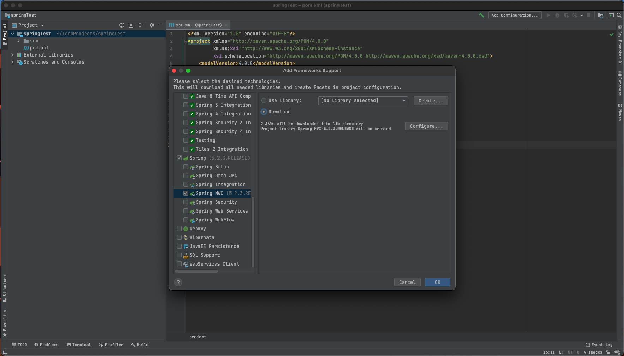Check the Hibernate checkbox

coord(179,237)
